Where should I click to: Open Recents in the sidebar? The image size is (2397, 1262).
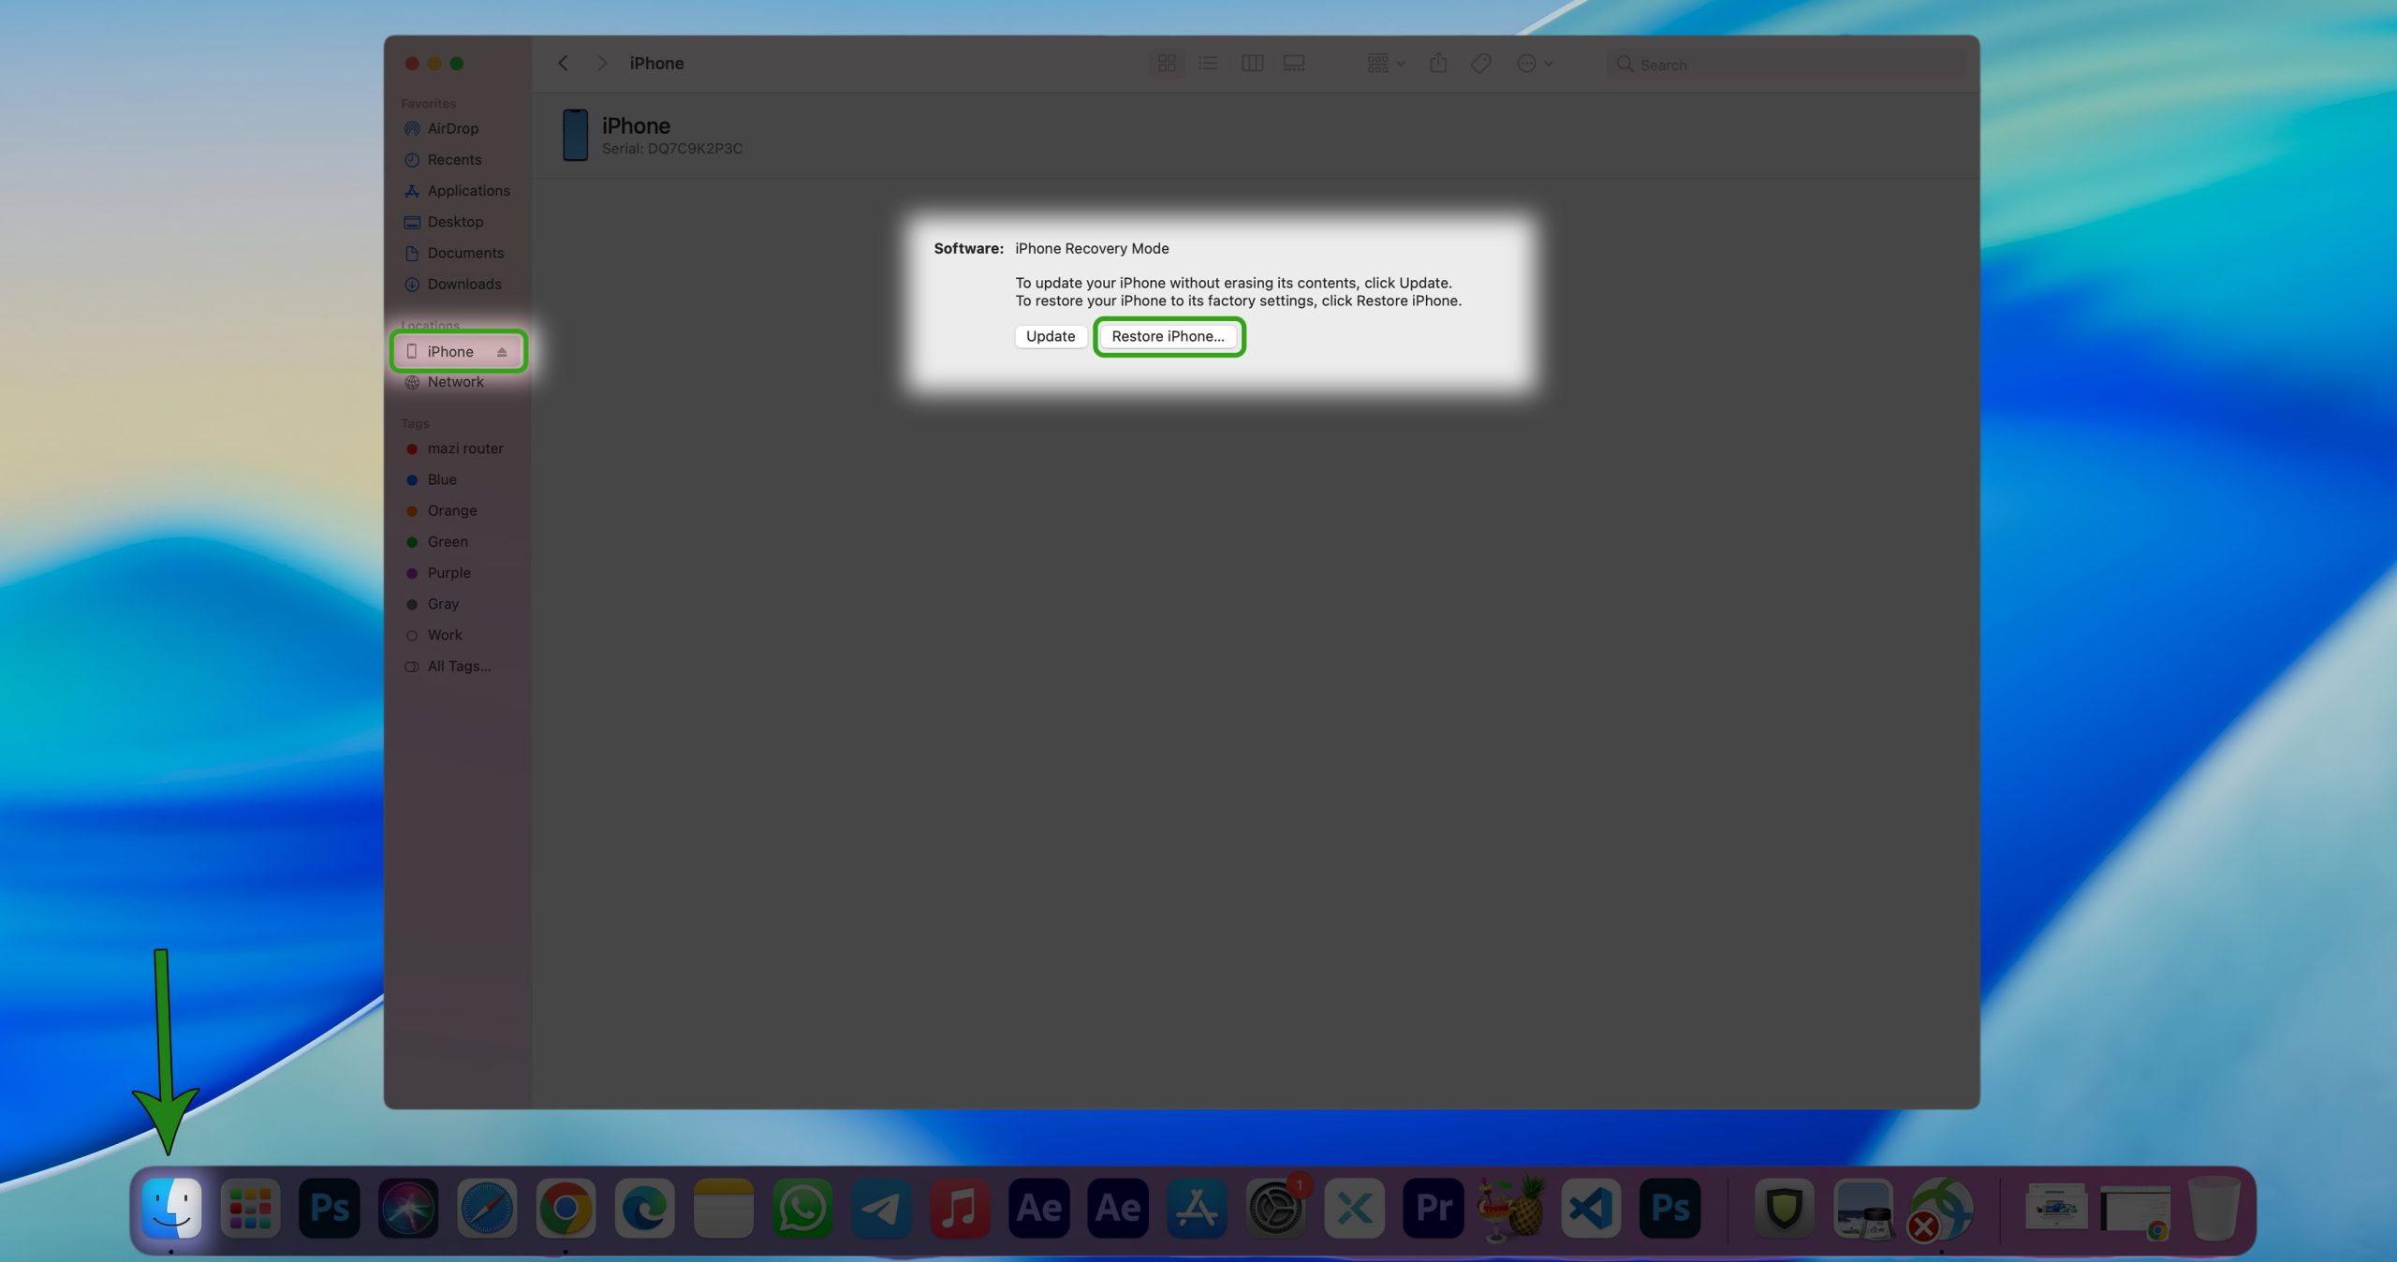(x=454, y=159)
